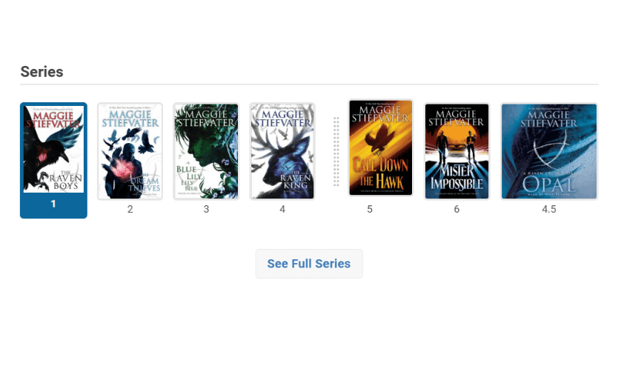This screenshot has height=366, width=621.
Task: Select number 4 beneath The Raven King
Action: (x=282, y=209)
